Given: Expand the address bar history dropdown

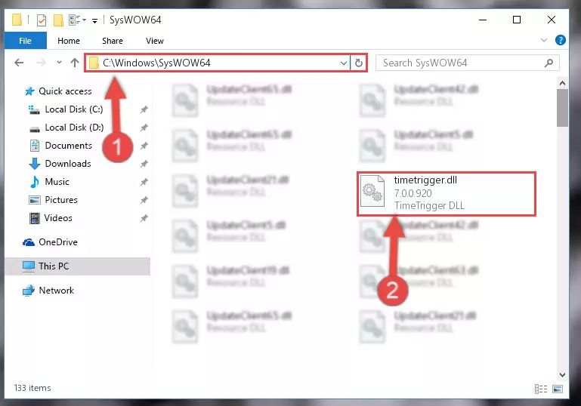Looking at the screenshot, I should pos(344,63).
